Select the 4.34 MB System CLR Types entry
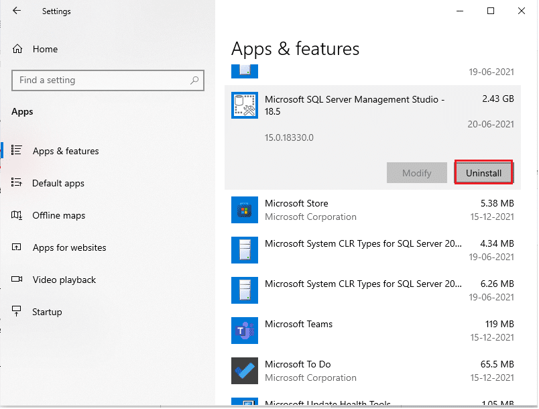This screenshot has height=409, width=539. click(372, 250)
